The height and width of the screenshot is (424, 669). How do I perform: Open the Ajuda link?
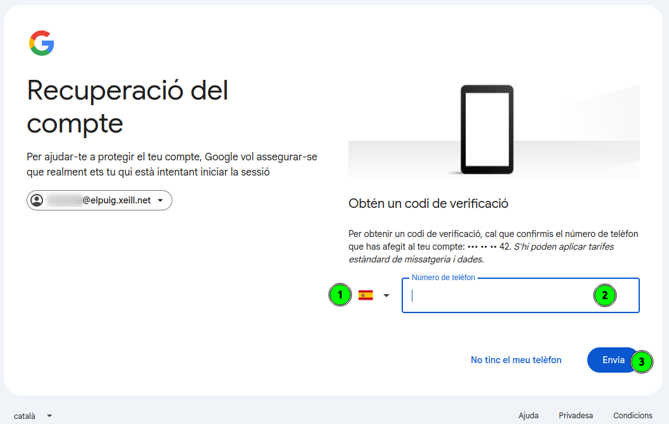point(528,416)
